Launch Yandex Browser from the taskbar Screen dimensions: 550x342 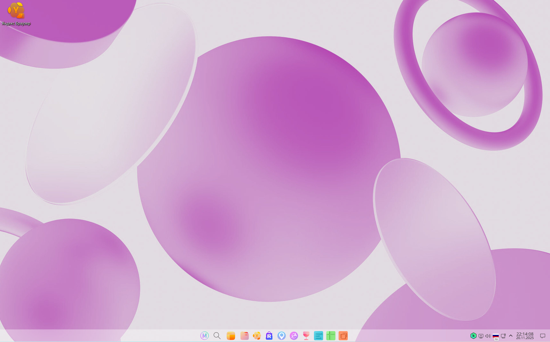(257, 336)
